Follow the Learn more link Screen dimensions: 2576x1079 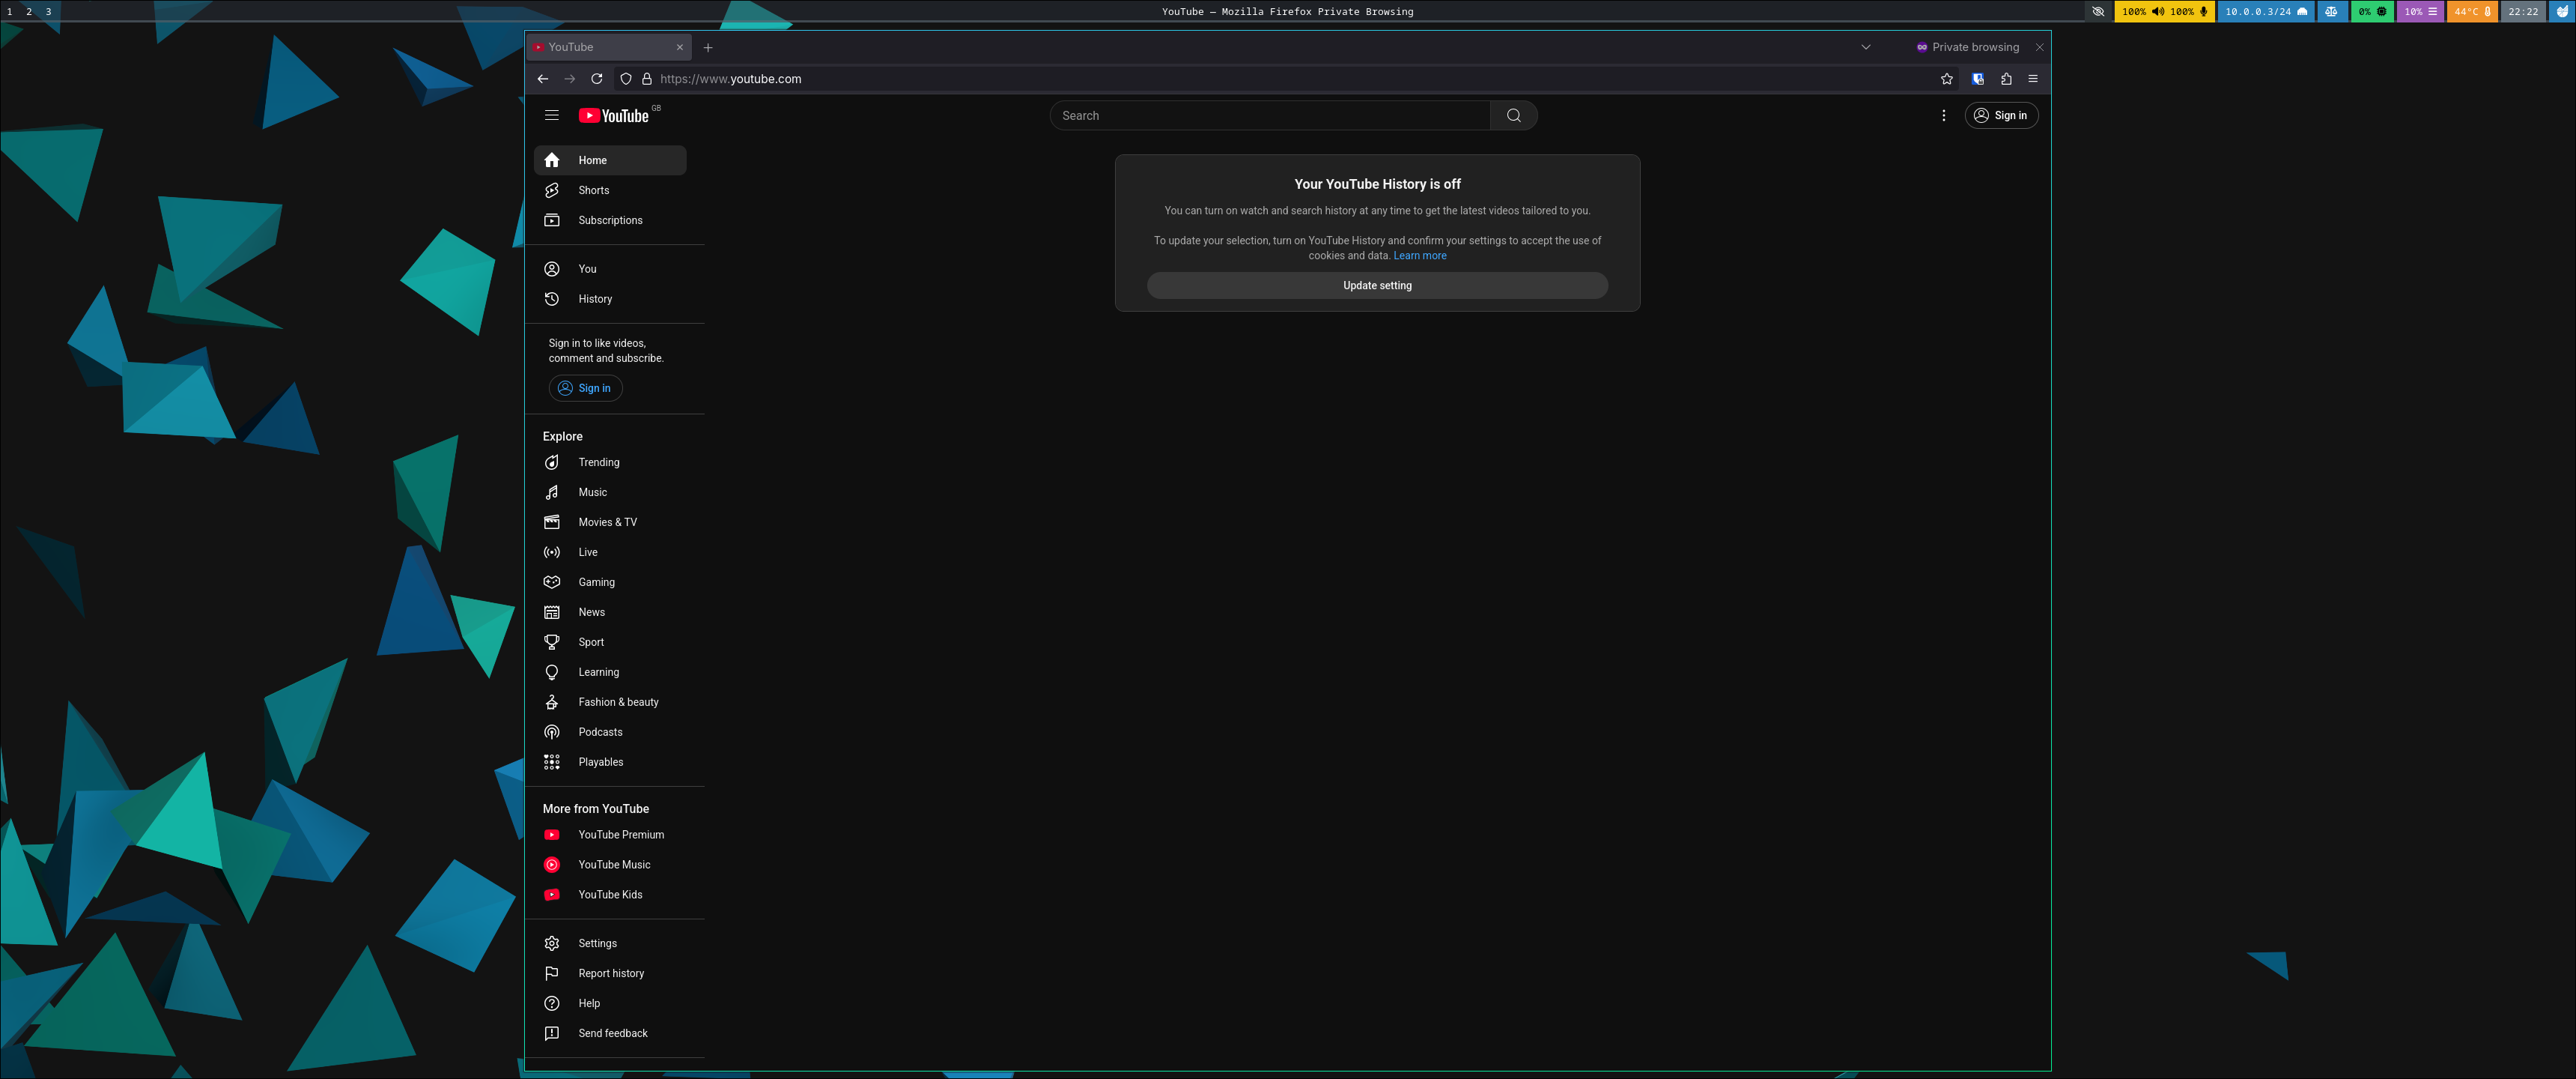pyautogui.click(x=1419, y=256)
